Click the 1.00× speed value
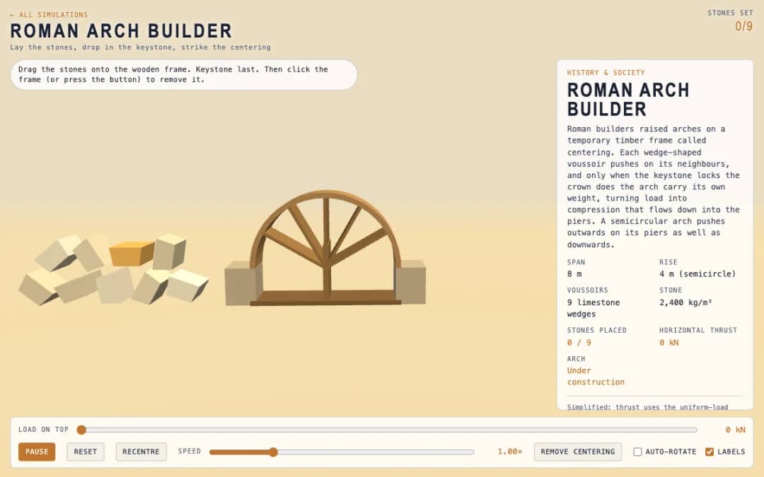The image size is (764, 477). click(x=509, y=452)
